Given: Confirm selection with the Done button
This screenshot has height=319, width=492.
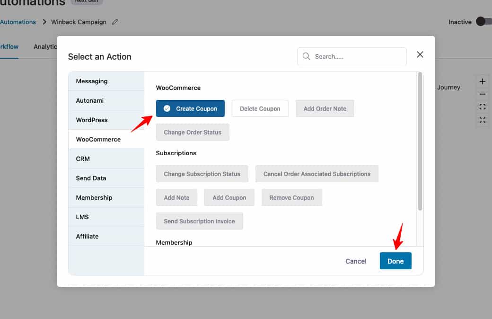Looking at the screenshot, I should [x=395, y=261].
